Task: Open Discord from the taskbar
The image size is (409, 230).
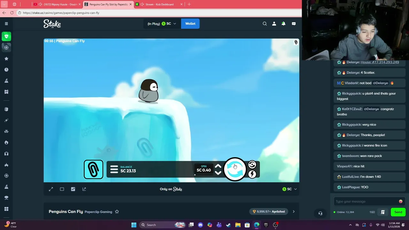Action: pos(200,225)
